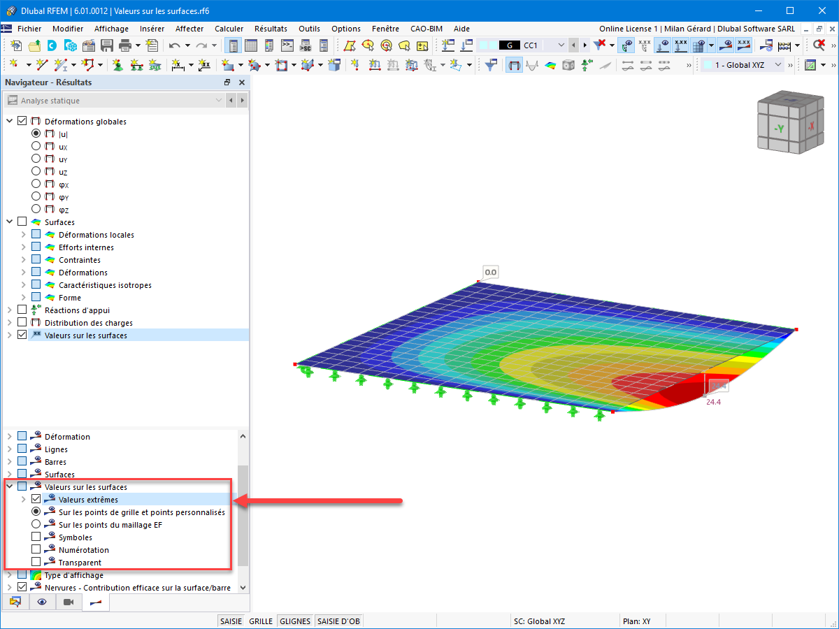
Task: Open the tables panel toolbar icon
Action: tap(250, 45)
